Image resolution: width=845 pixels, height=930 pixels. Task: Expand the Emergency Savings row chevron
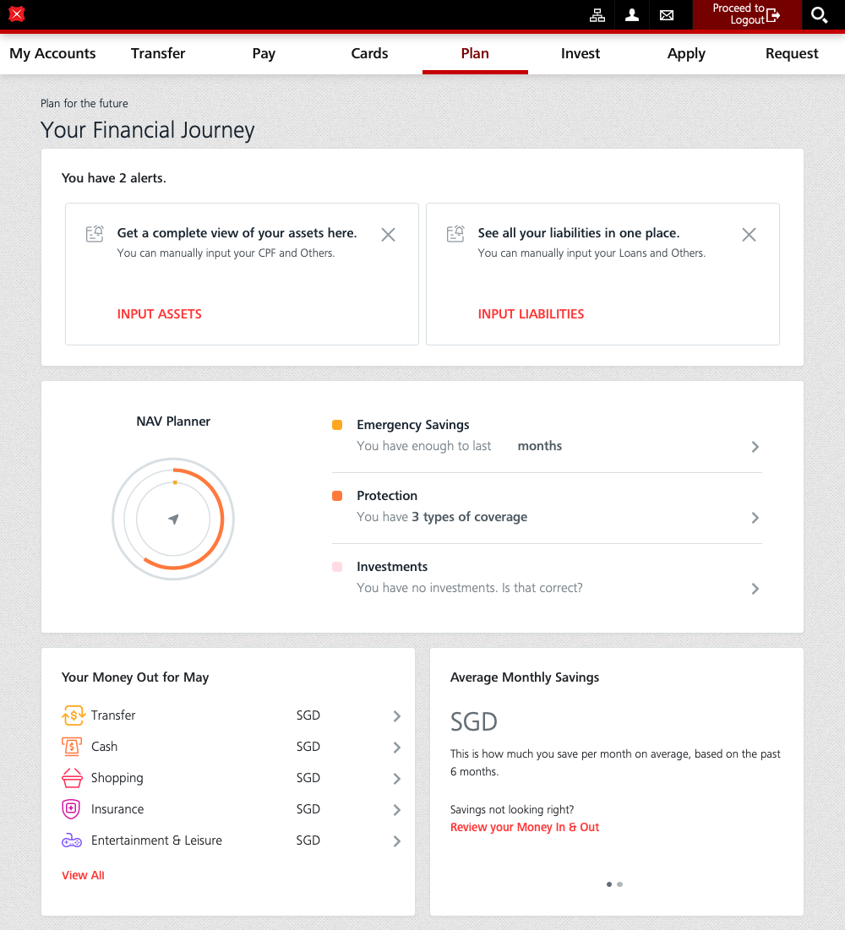[x=755, y=447]
